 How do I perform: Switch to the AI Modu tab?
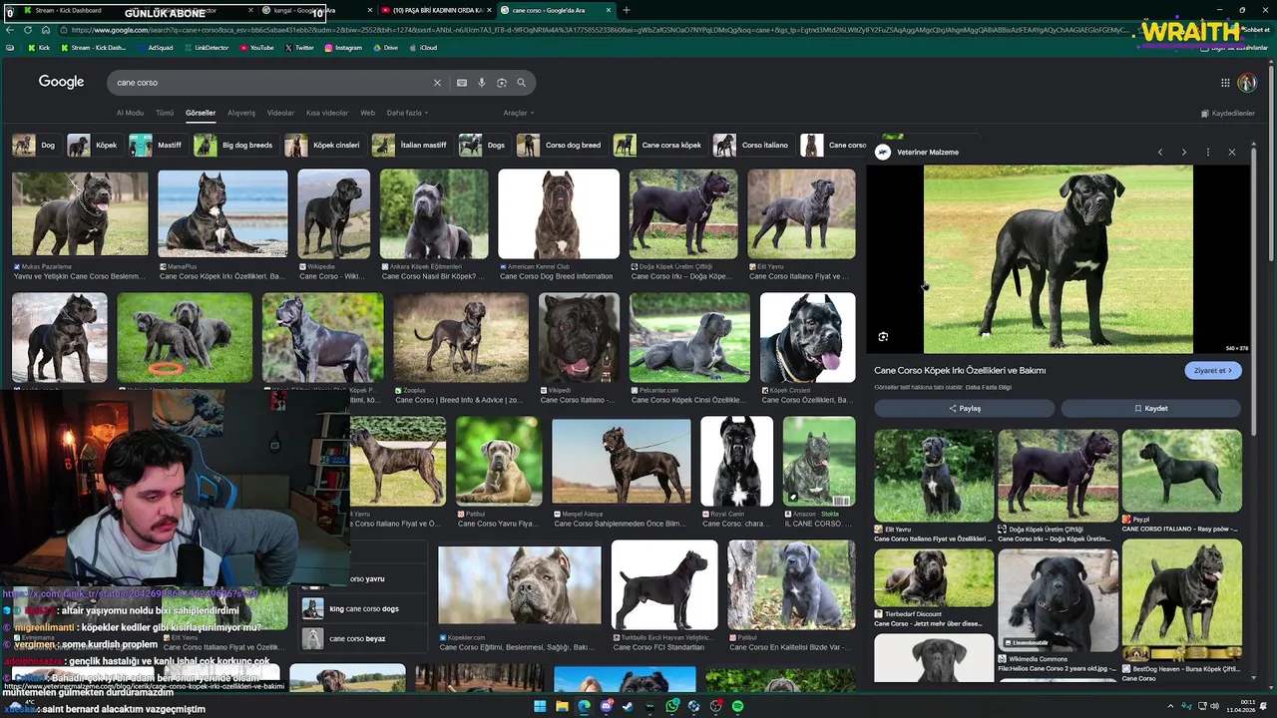(x=130, y=113)
